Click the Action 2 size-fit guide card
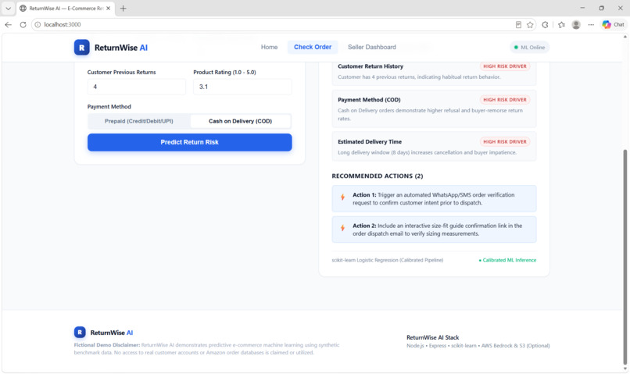Screen dimensions: 630x374 point(434,230)
